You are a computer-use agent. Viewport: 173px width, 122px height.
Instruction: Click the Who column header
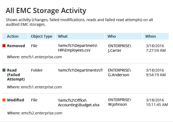click(x=124, y=36)
